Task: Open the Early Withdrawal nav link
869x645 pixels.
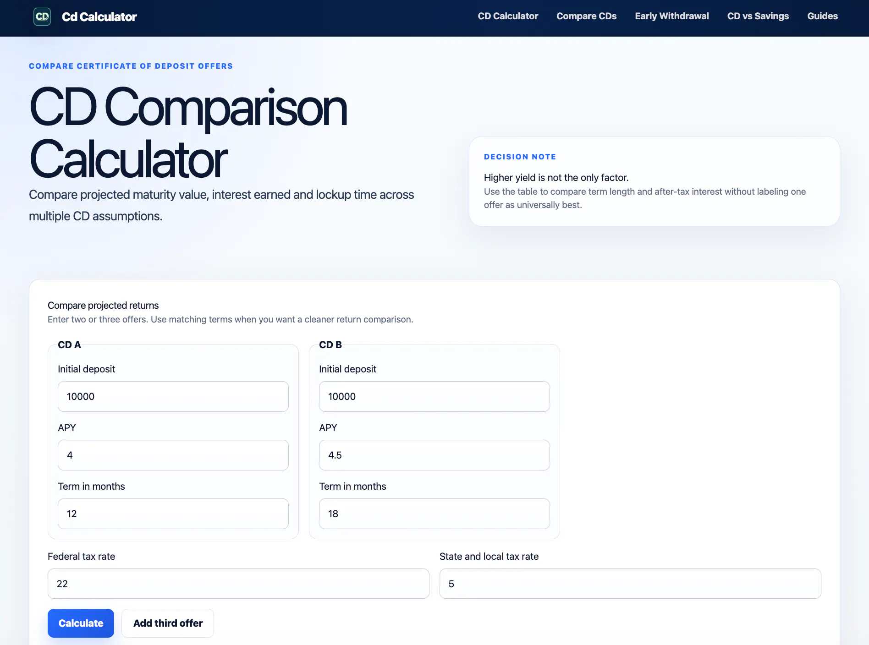Action: click(x=671, y=16)
